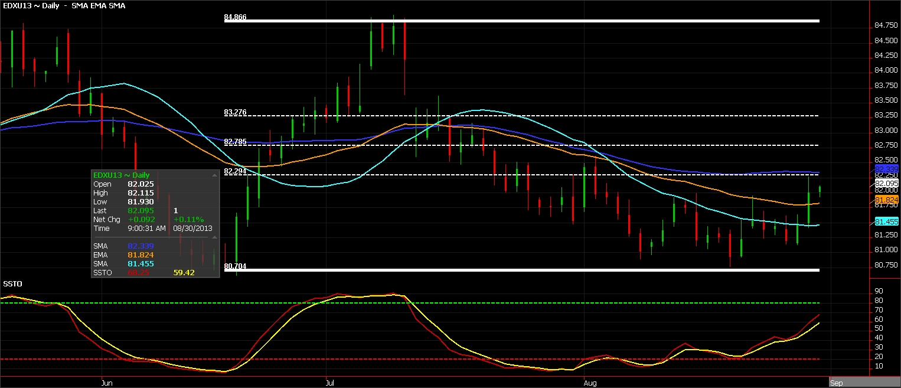This screenshot has width=901, height=388.
Task: Select the white 82.095 last-price axis tag
Action: 886,184
